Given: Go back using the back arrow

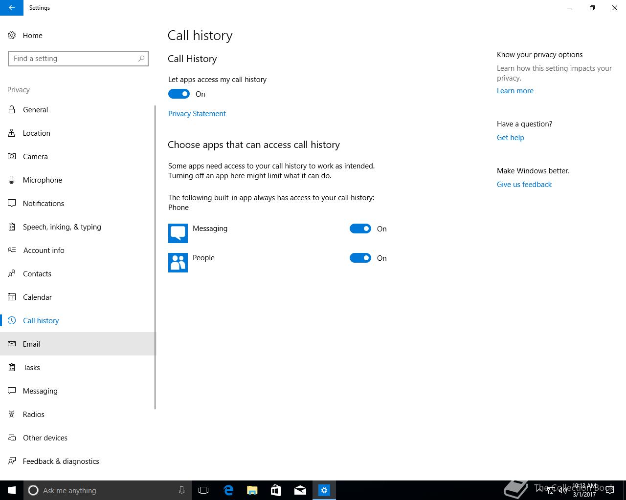Looking at the screenshot, I should tap(12, 8).
